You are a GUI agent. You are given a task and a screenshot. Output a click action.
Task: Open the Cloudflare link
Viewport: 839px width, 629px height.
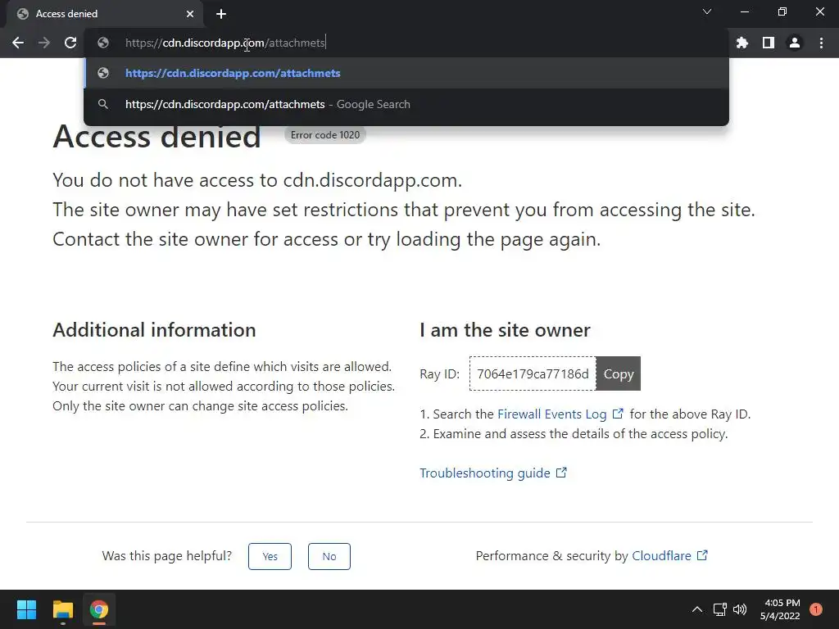pos(670,556)
